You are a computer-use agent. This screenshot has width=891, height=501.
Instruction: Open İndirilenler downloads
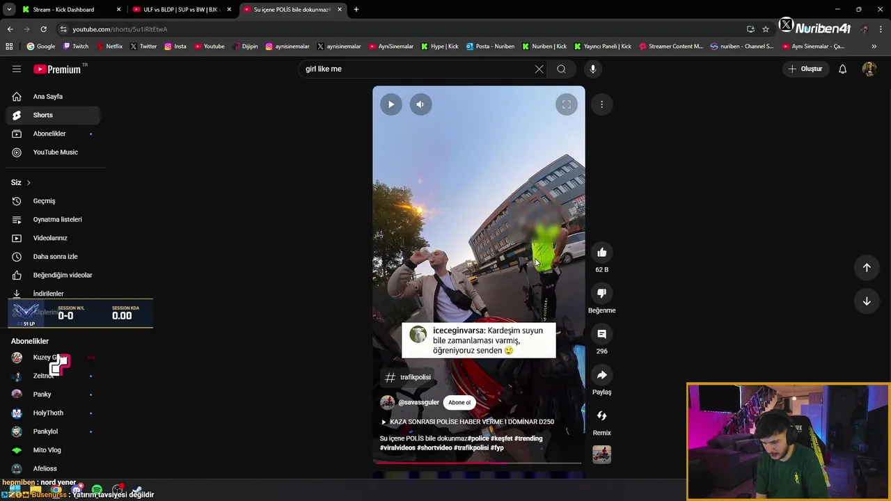click(x=53, y=294)
